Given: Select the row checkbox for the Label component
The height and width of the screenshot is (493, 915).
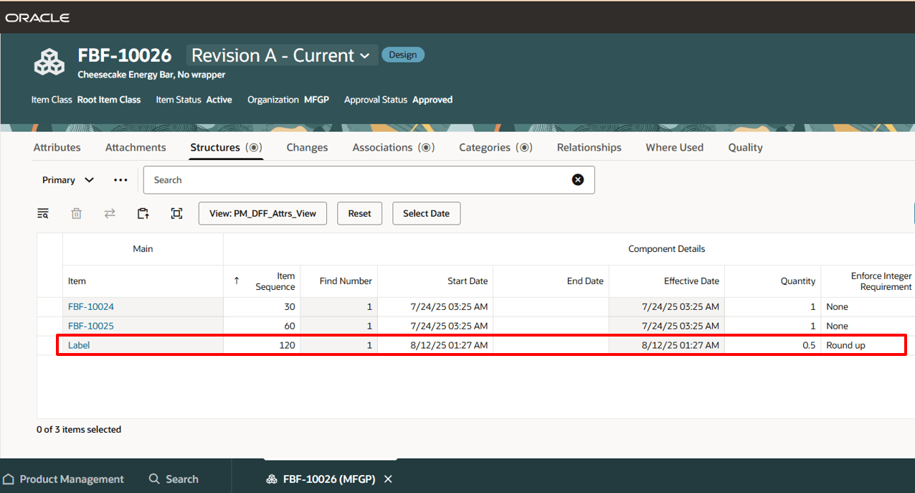Looking at the screenshot, I should coord(48,344).
